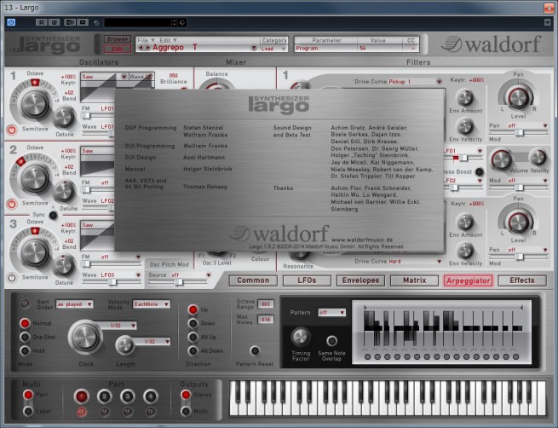
Task: Click oscillator 2 Semitone knob
Action: pyautogui.click(x=35, y=179)
